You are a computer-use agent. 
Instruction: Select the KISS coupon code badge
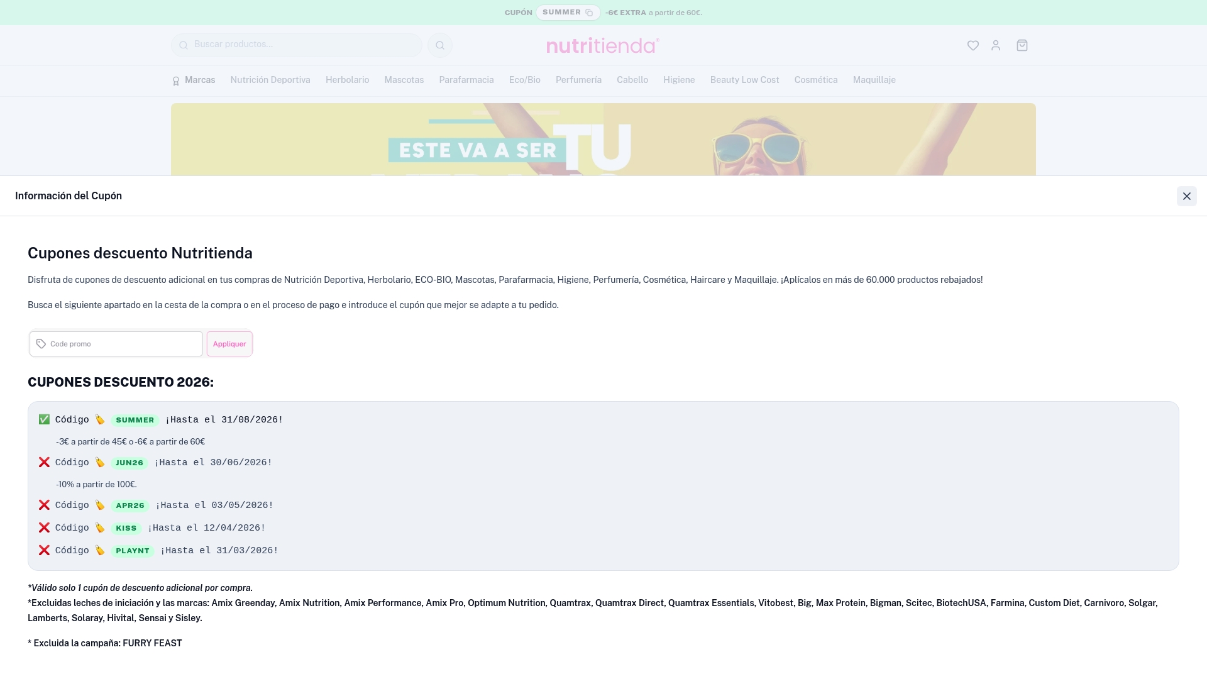(x=126, y=528)
